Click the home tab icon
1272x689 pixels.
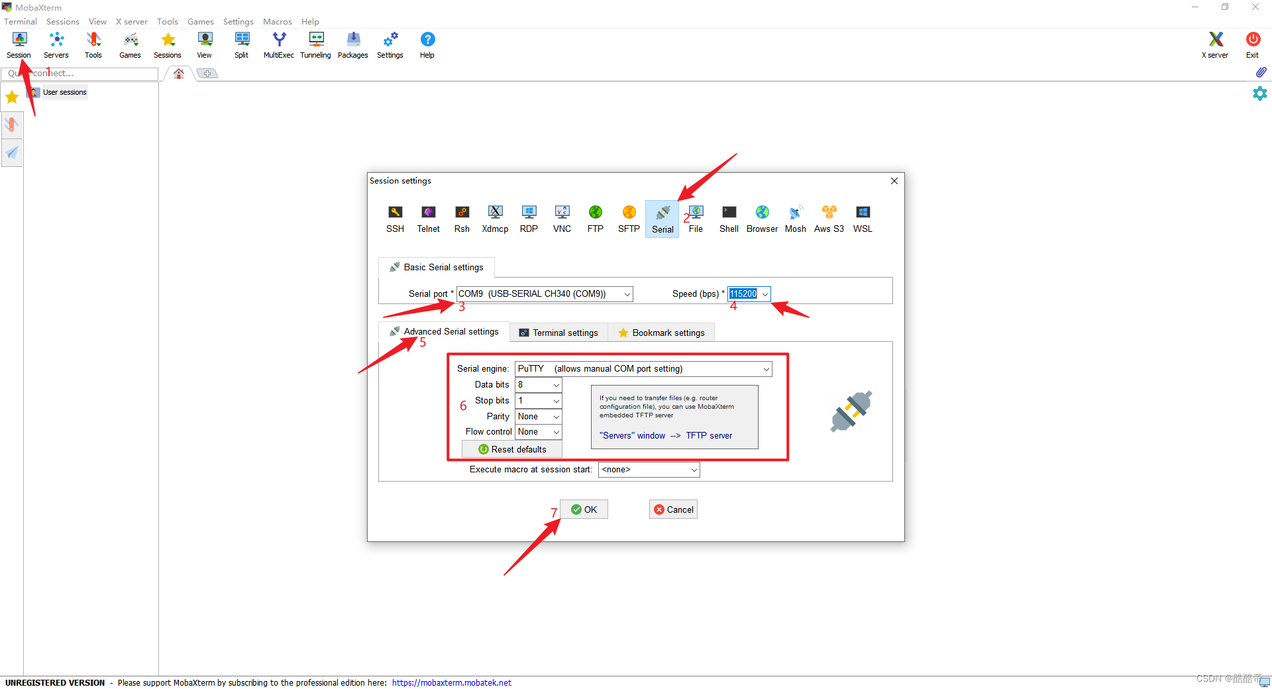coord(179,74)
